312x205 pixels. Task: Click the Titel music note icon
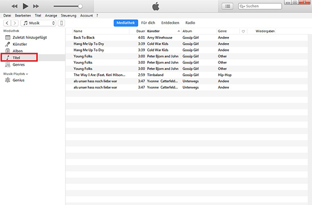[8, 58]
